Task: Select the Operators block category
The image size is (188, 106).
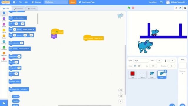Action: click(4, 48)
